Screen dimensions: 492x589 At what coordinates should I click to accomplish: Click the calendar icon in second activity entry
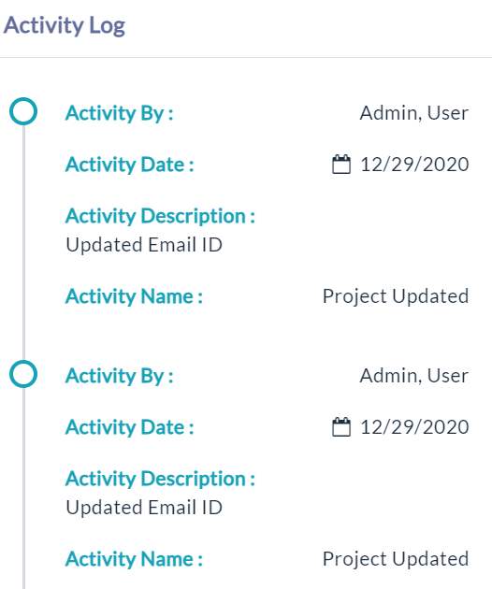click(341, 427)
